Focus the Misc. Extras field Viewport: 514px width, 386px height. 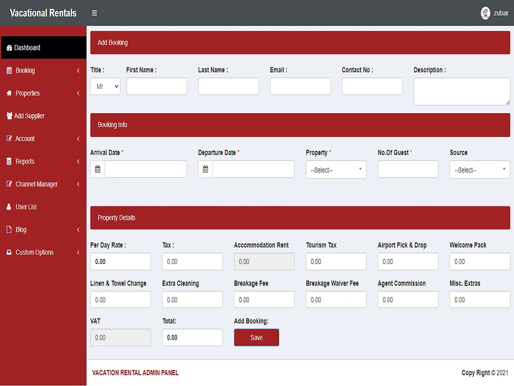[x=480, y=300]
